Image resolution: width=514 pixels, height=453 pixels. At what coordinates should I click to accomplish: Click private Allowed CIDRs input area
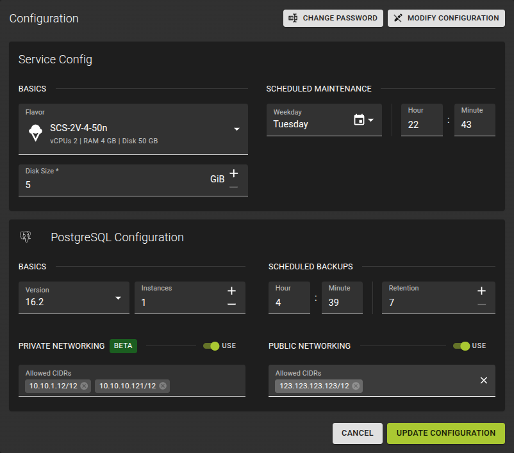click(132, 380)
